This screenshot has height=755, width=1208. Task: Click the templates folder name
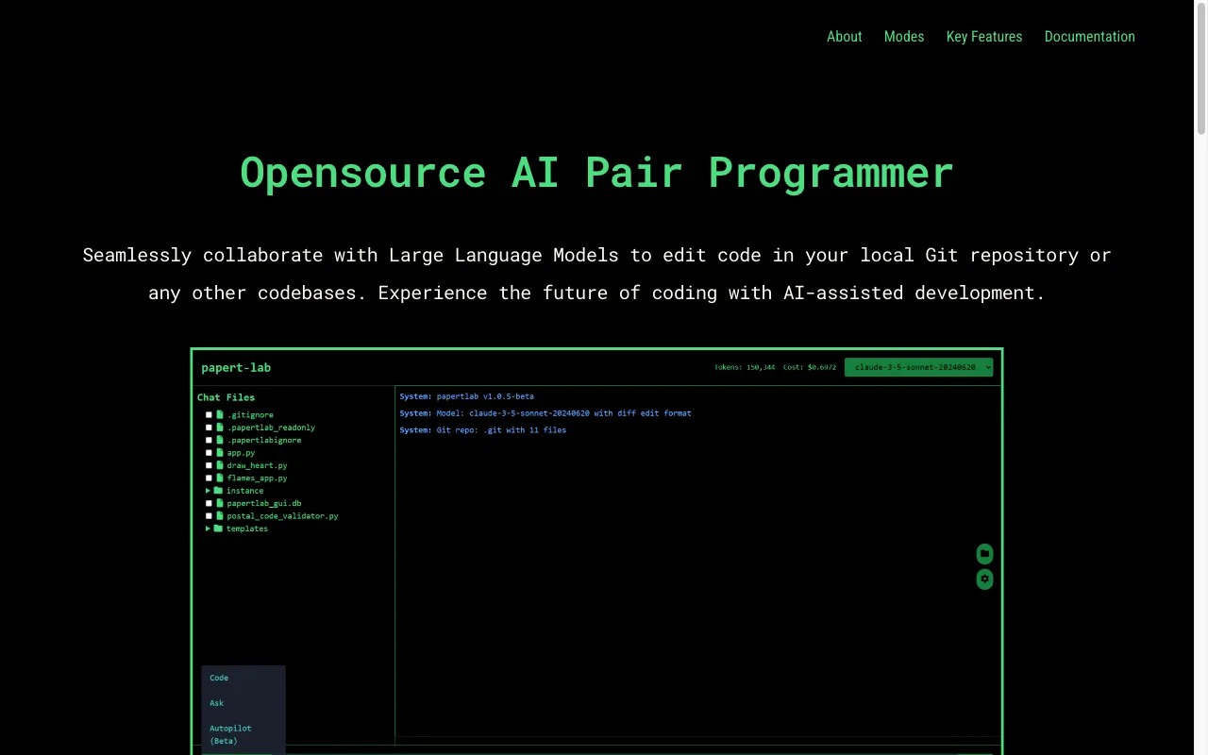click(246, 528)
